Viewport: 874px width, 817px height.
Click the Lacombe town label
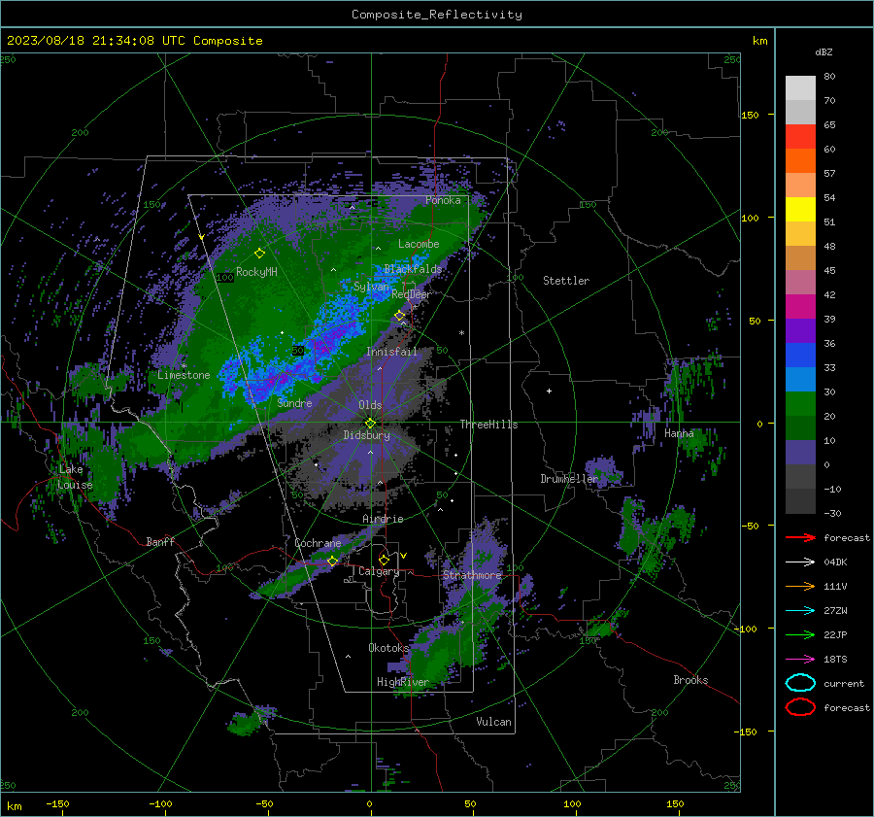pyautogui.click(x=419, y=244)
